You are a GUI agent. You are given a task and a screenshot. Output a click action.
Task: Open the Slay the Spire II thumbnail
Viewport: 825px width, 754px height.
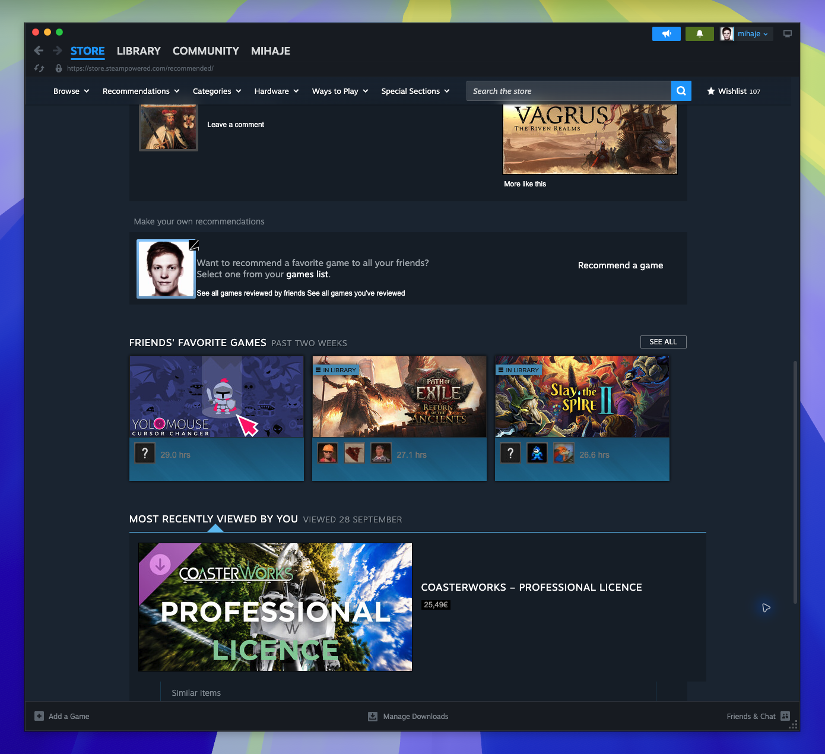coord(582,397)
